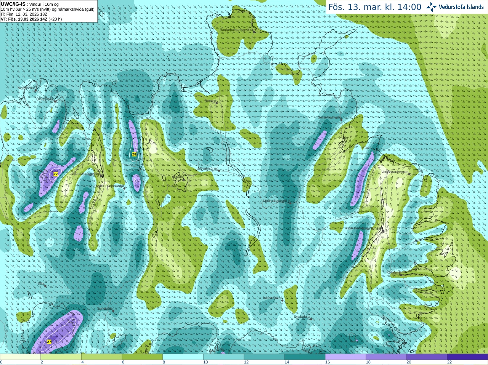Screen dimensions: 488x365
Task: Click the Mývatn station label
Action: point(178,177)
